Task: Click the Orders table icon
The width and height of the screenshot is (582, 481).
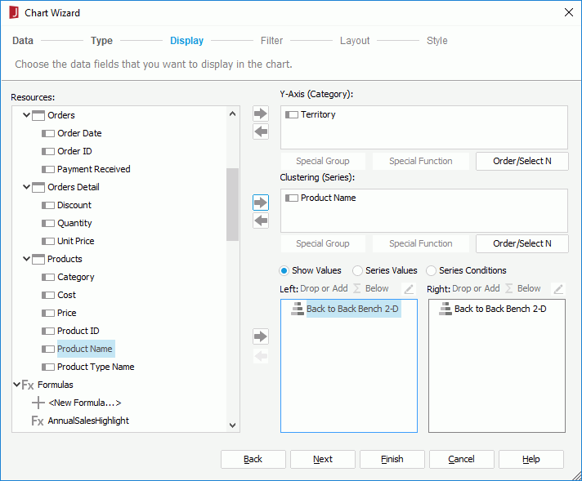Action: [x=38, y=115]
